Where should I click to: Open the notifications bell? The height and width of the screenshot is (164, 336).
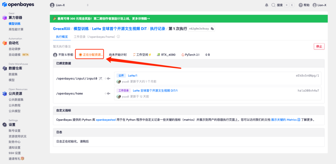pos(267,5)
